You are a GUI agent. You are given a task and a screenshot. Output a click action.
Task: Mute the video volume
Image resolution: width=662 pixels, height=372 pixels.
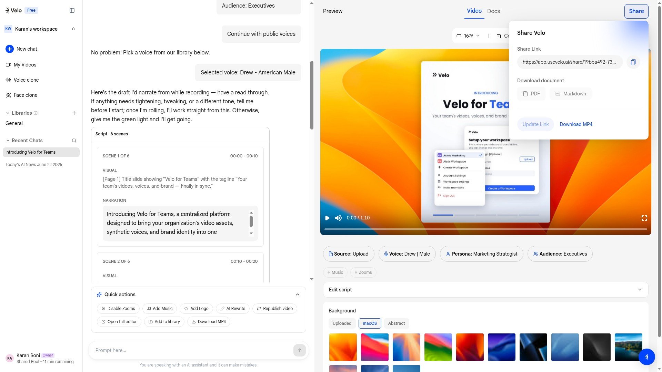[338, 218]
